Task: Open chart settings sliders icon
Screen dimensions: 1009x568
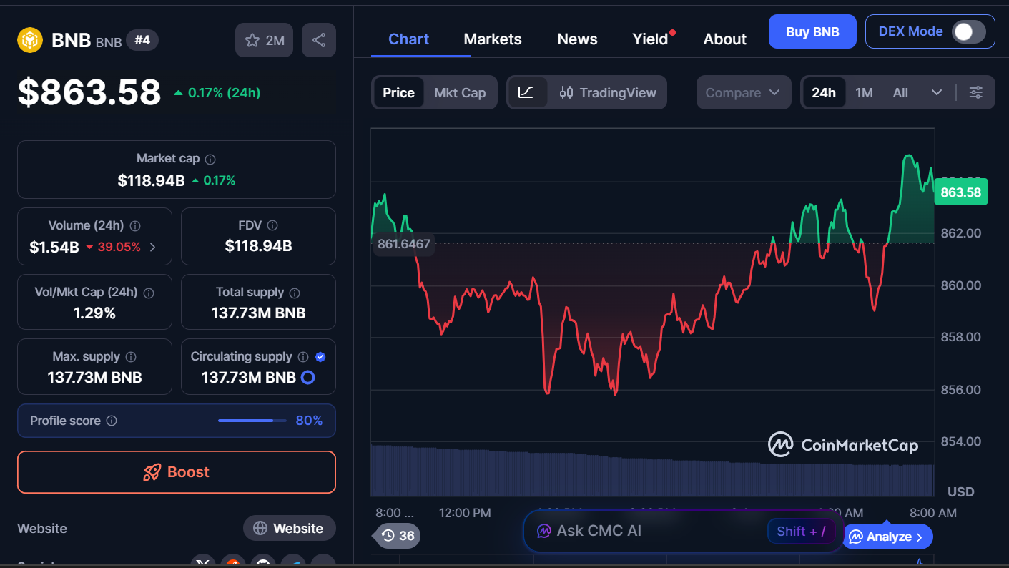Action: click(x=976, y=92)
